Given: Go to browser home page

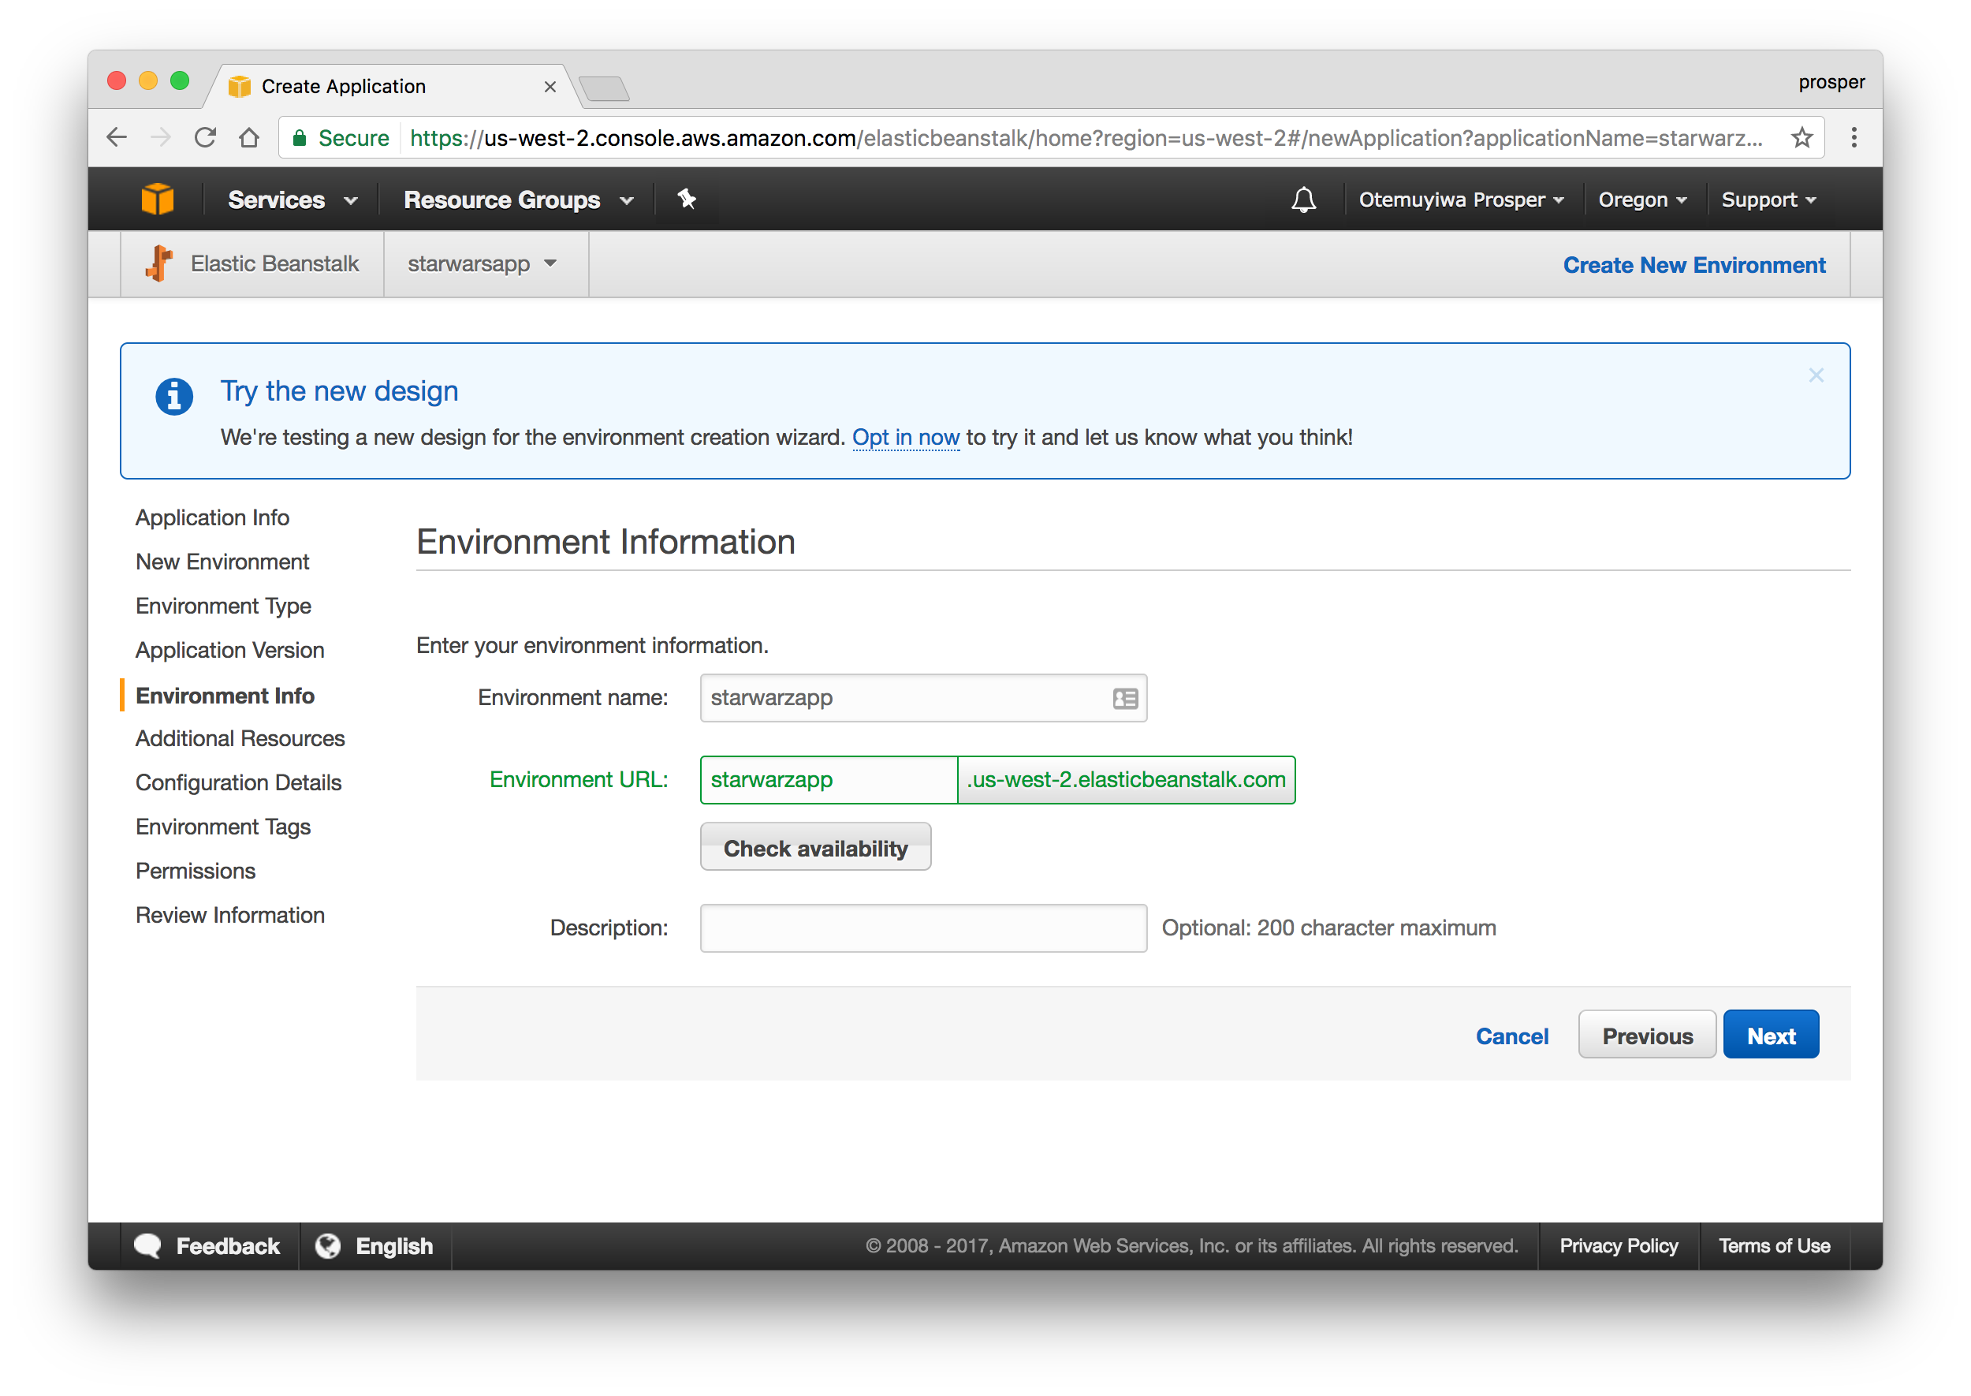Looking at the screenshot, I should point(249,137).
